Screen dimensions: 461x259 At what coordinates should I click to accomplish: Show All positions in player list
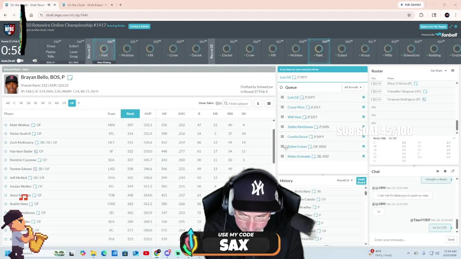point(8,103)
